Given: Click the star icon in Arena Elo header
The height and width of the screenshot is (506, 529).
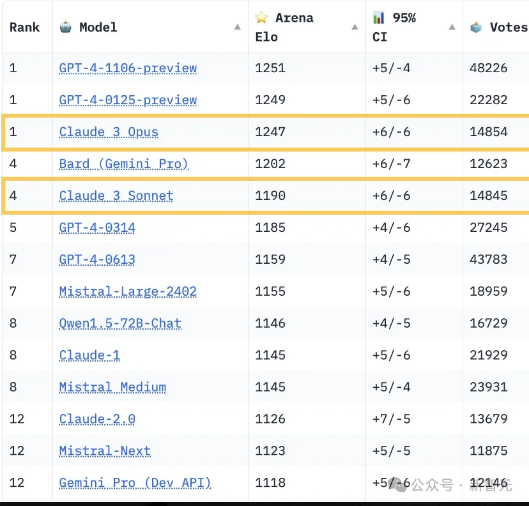Looking at the screenshot, I should pyautogui.click(x=261, y=17).
